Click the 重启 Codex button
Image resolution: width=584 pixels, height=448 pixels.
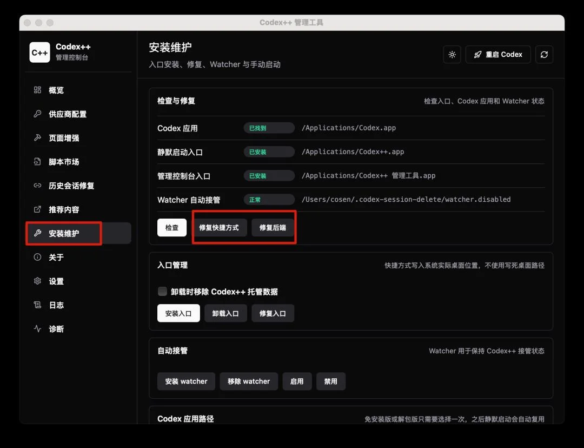point(498,55)
